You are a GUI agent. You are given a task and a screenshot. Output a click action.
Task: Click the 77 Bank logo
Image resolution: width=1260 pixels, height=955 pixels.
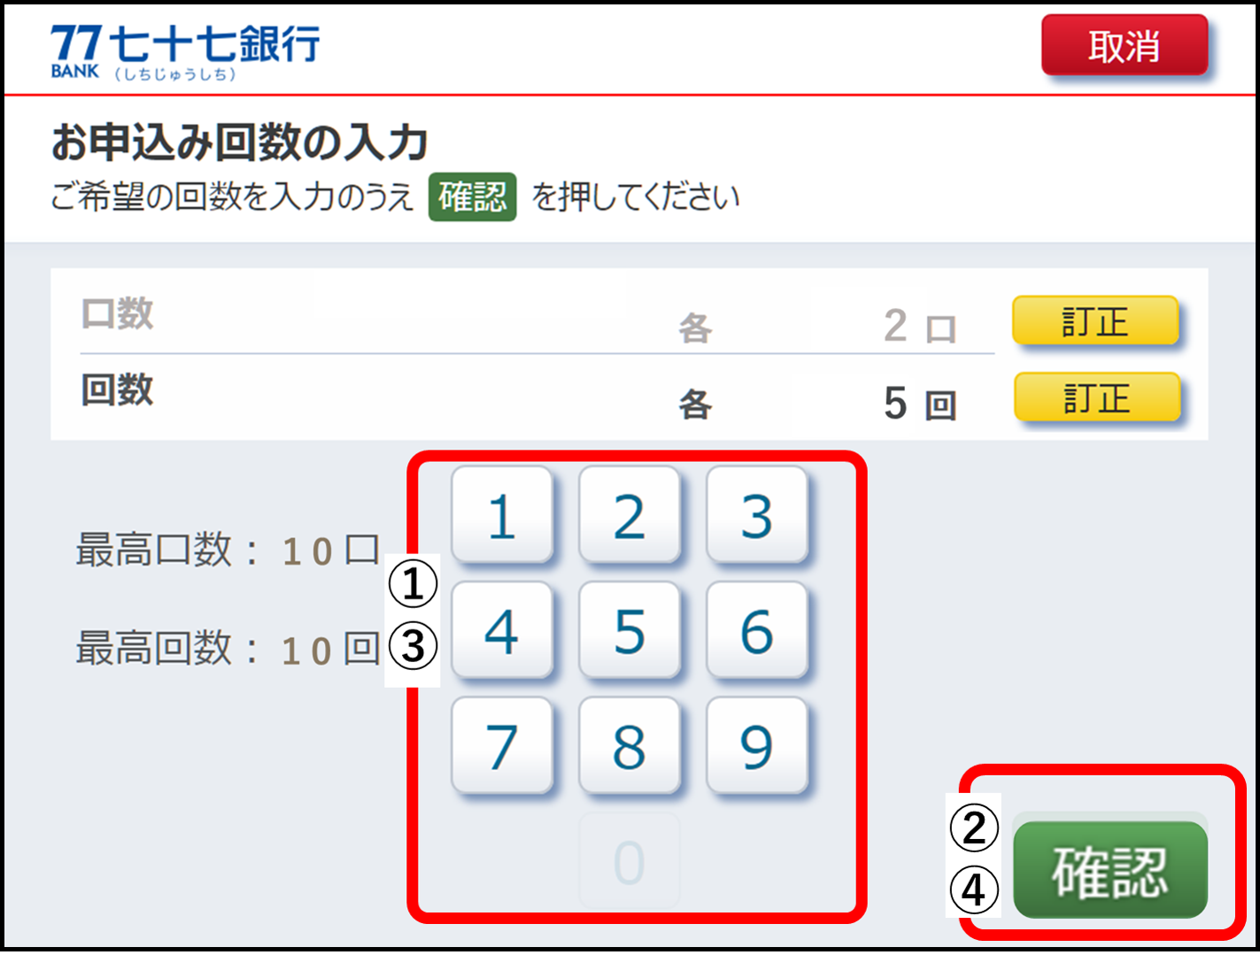click(185, 50)
